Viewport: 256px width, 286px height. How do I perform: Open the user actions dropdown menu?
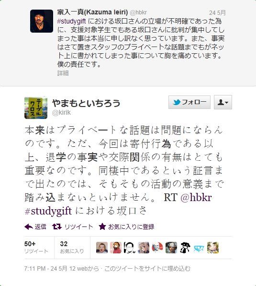pos(223,102)
